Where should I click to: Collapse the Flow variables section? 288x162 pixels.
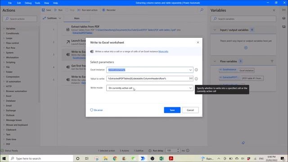pyautogui.click(x=215, y=61)
